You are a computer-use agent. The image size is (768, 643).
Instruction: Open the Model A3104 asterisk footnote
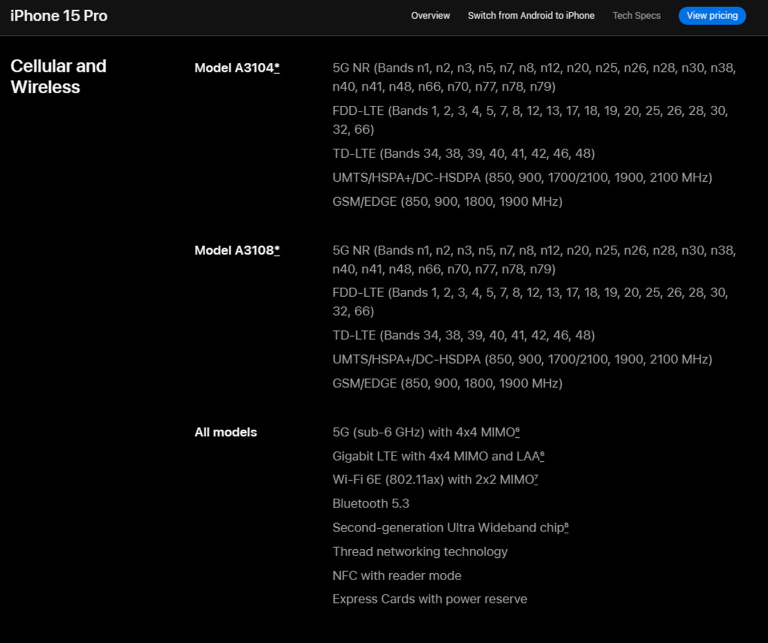click(277, 67)
